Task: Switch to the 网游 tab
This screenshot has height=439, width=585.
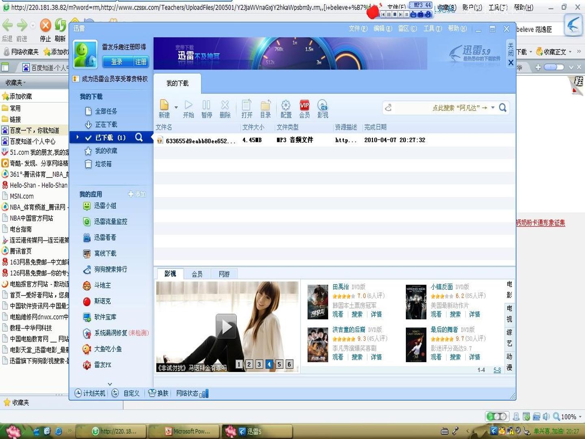Action: 224,274
